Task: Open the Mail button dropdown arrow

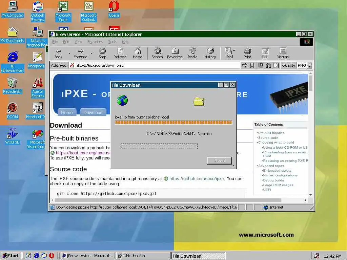Action: click(x=234, y=51)
